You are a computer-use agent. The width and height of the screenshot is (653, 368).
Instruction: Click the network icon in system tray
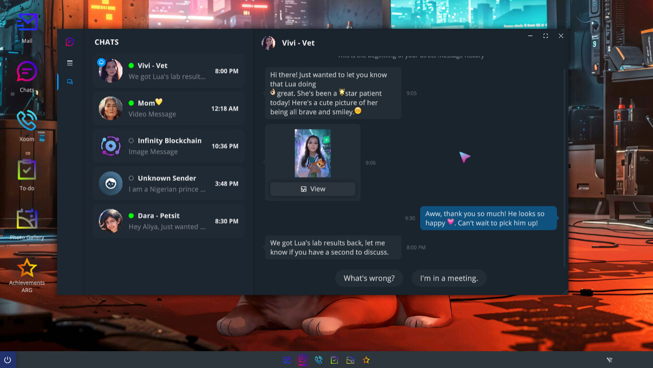(x=609, y=360)
